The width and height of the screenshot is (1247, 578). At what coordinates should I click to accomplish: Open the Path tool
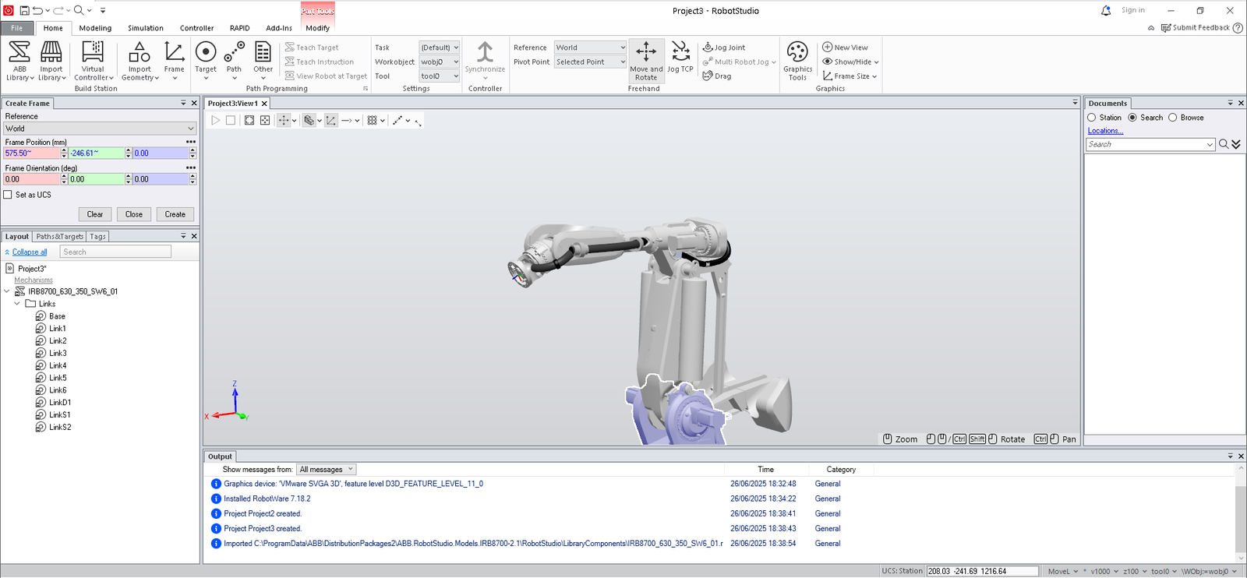point(234,61)
